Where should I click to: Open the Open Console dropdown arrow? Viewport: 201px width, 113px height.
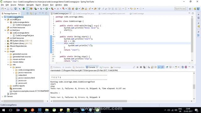click(x=179, y=67)
